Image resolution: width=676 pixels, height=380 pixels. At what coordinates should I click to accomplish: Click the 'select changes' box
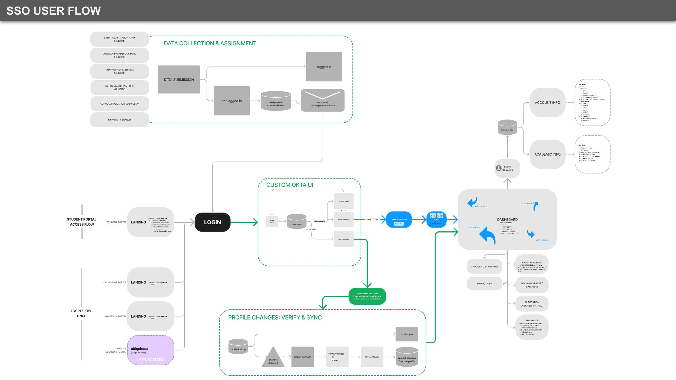(x=337, y=357)
